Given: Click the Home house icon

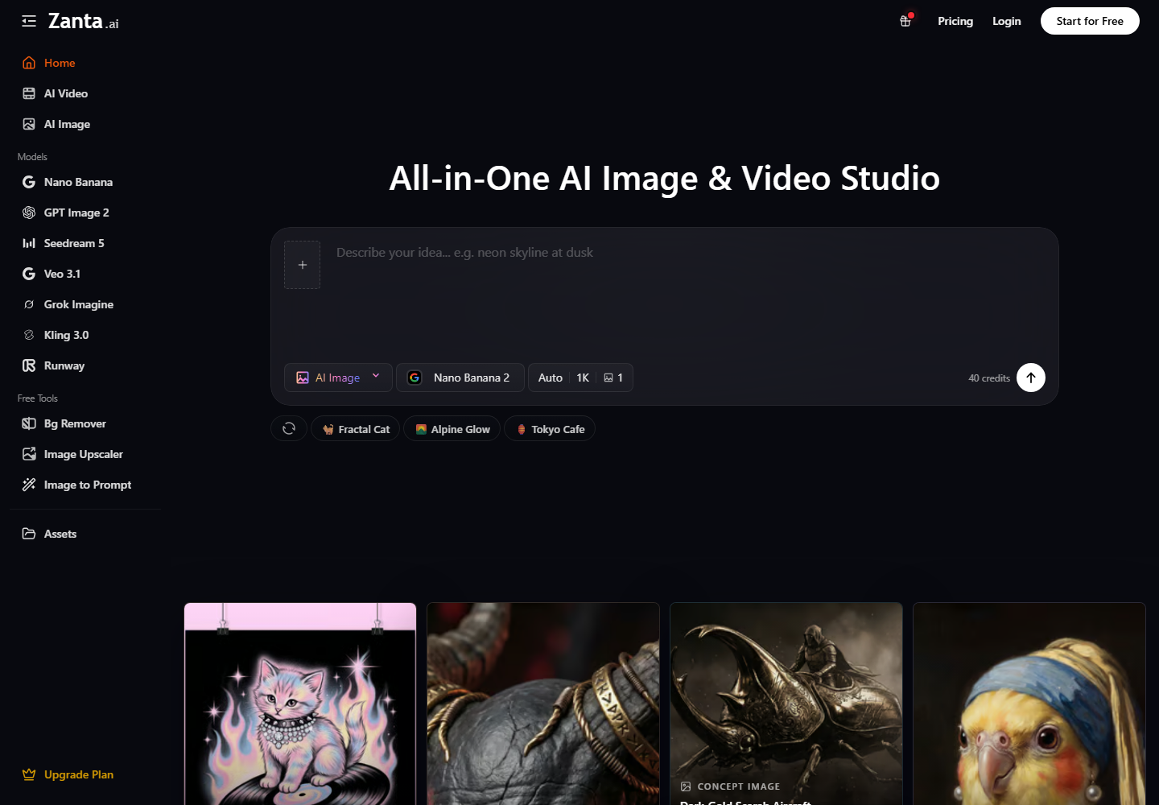Looking at the screenshot, I should (29, 63).
